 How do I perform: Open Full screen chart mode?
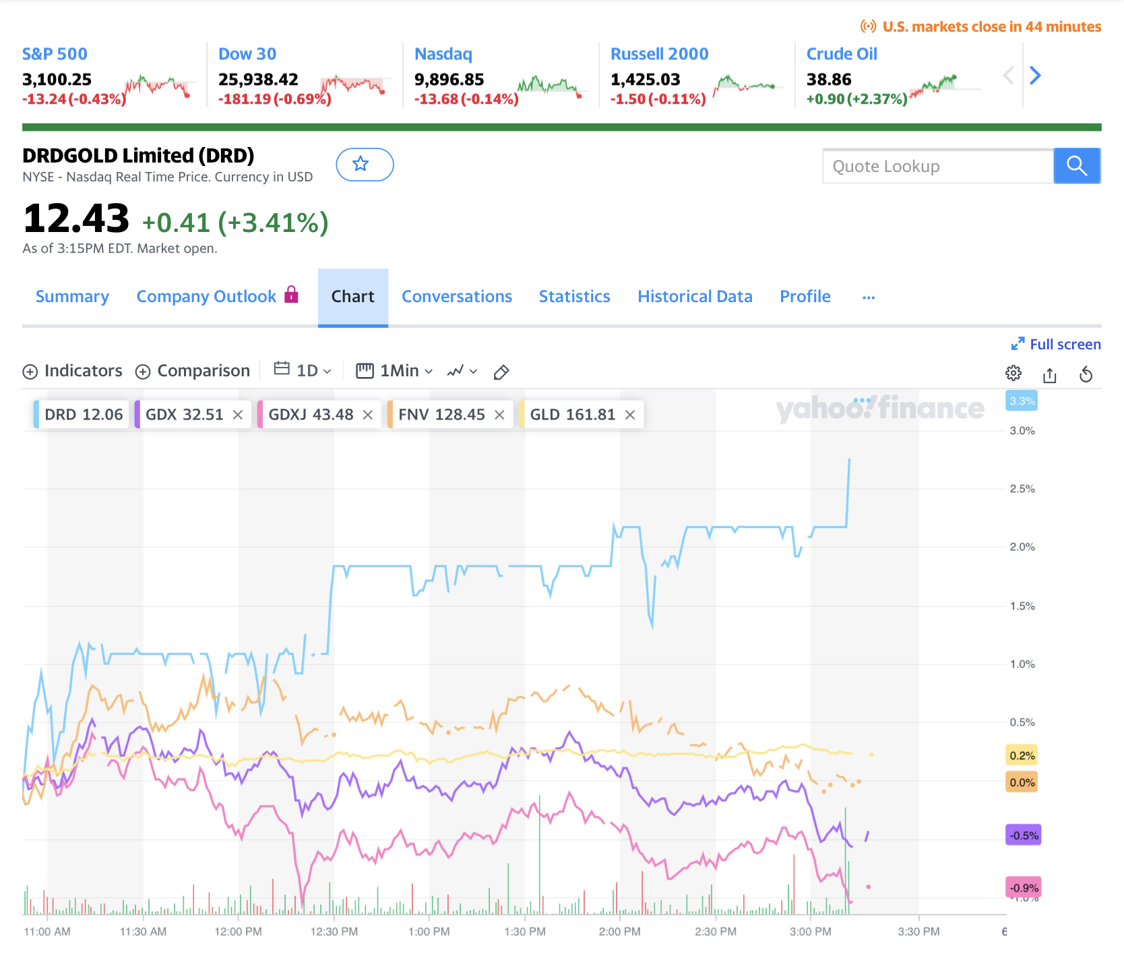coord(1056,345)
